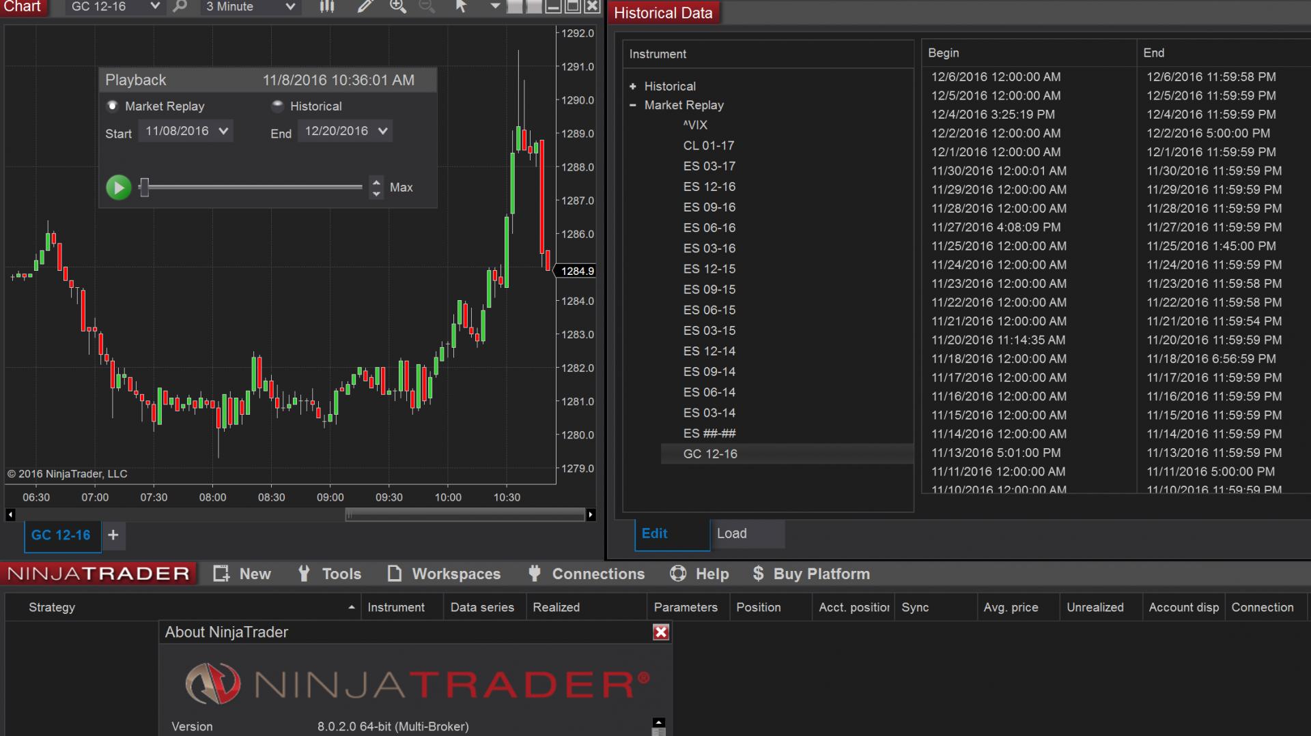Click the Unrealized column header
The width and height of the screenshot is (1311, 736).
pyautogui.click(x=1101, y=607)
